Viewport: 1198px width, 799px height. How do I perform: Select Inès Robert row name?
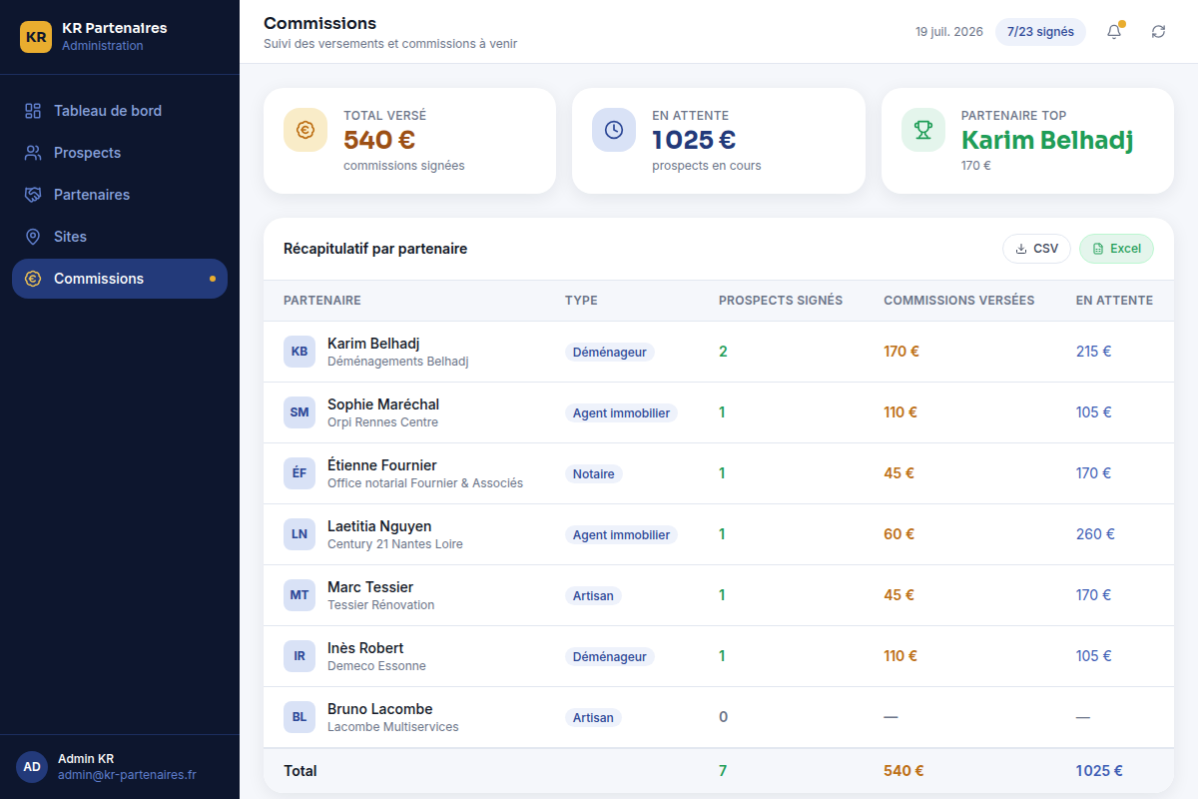click(365, 648)
